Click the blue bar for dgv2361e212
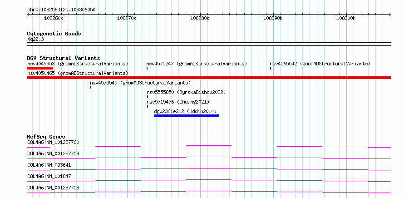The width and height of the screenshot is (404, 198). click(x=187, y=116)
